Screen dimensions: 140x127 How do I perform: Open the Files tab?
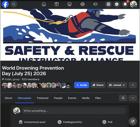(98, 98)
